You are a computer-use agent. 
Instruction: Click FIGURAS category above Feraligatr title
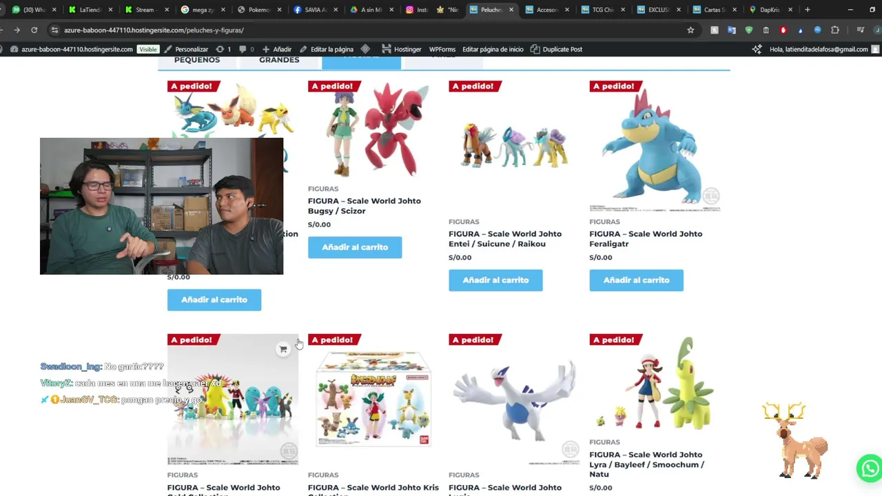tap(604, 222)
